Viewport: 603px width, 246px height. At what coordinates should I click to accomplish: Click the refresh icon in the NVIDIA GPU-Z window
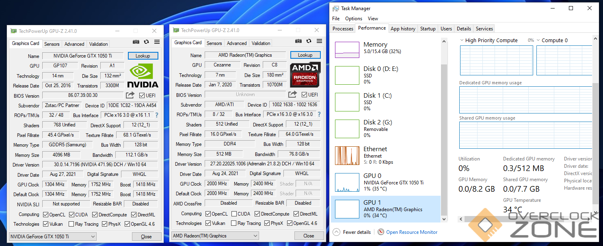(x=146, y=42)
